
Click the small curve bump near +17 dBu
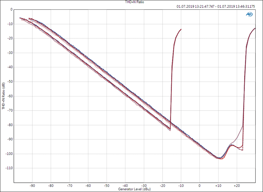(232, 145)
